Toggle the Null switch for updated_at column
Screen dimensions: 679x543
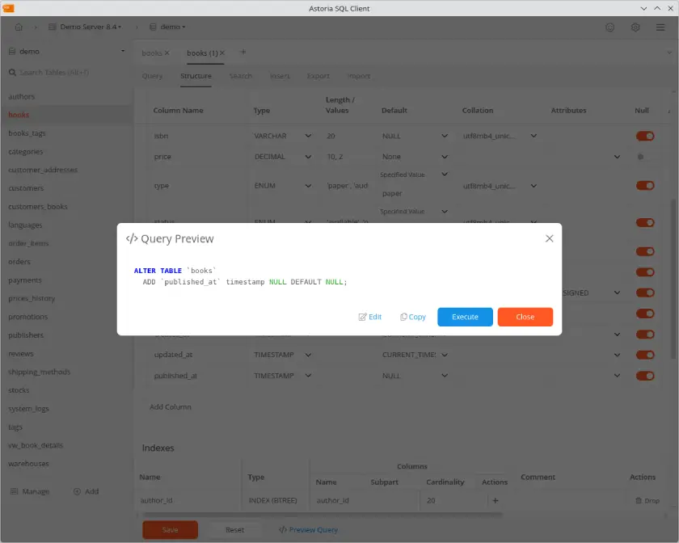(645, 355)
